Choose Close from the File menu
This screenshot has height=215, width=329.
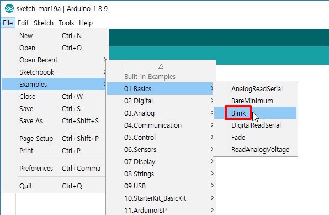tap(54, 97)
